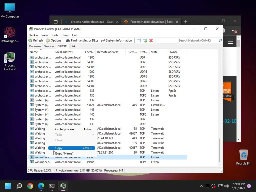Select the wininit.exe TCP6 row
This screenshot has width=256, height=192.
click(x=108, y=162)
